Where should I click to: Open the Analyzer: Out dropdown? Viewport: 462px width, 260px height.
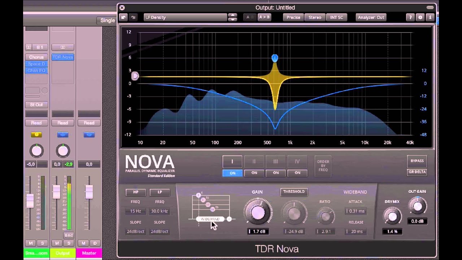[x=371, y=17]
